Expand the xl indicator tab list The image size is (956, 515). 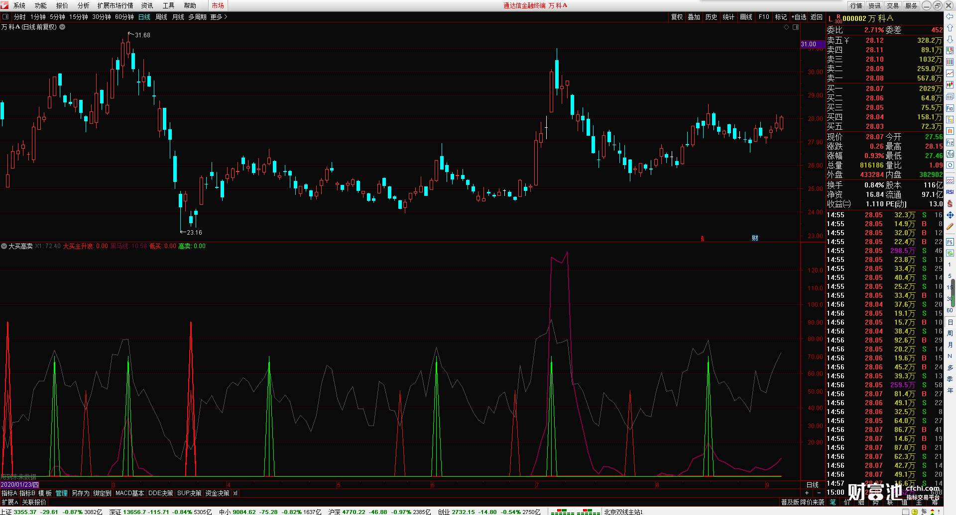coord(235,493)
